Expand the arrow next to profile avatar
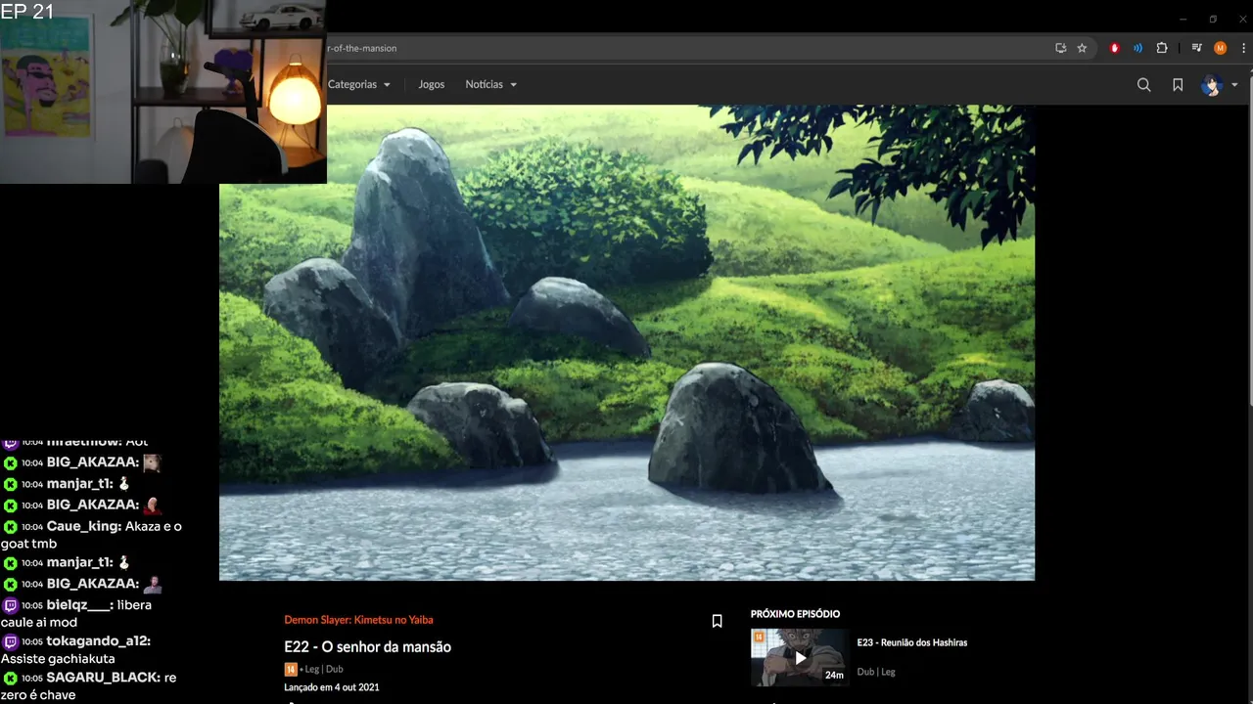The height and width of the screenshot is (704, 1253). (x=1234, y=85)
